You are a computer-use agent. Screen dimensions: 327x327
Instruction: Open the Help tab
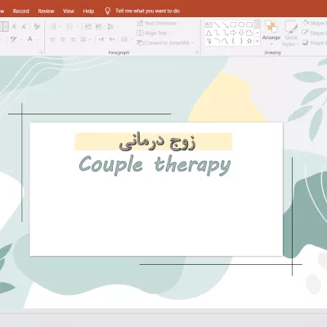click(88, 11)
